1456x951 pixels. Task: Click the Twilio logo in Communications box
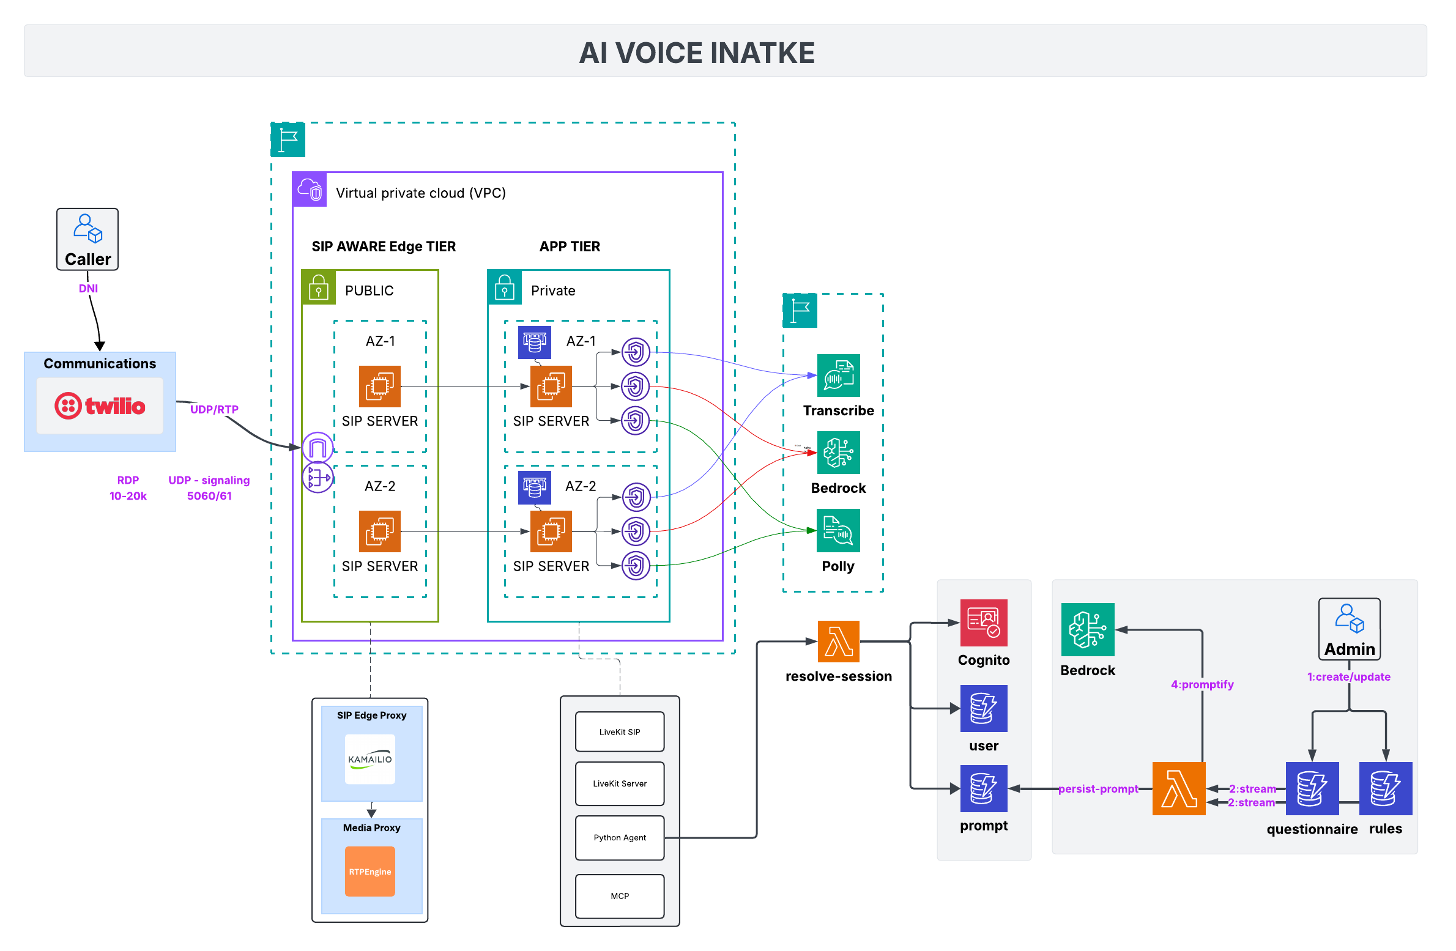(100, 405)
